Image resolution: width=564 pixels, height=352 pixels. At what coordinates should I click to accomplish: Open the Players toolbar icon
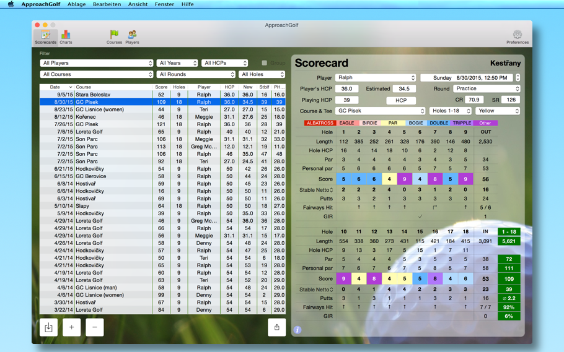[x=132, y=37]
